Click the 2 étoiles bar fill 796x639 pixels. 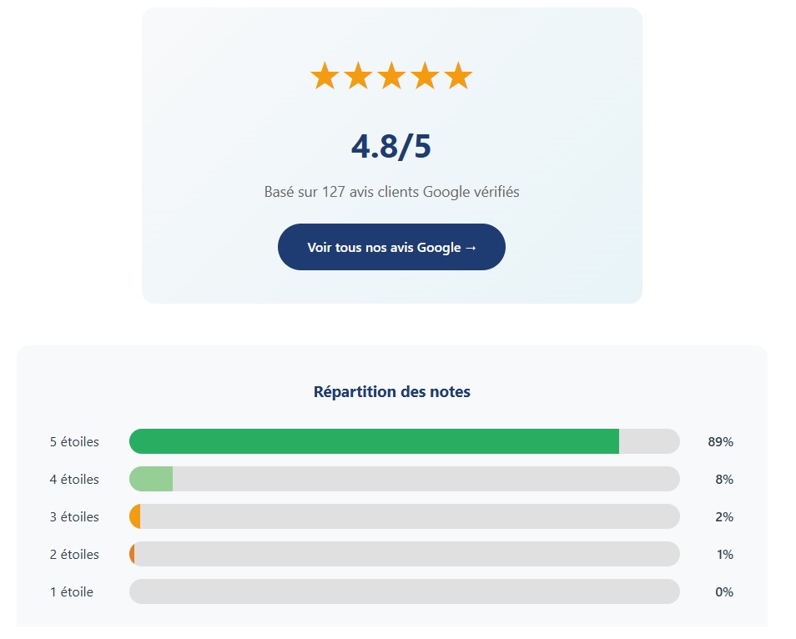click(132, 554)
